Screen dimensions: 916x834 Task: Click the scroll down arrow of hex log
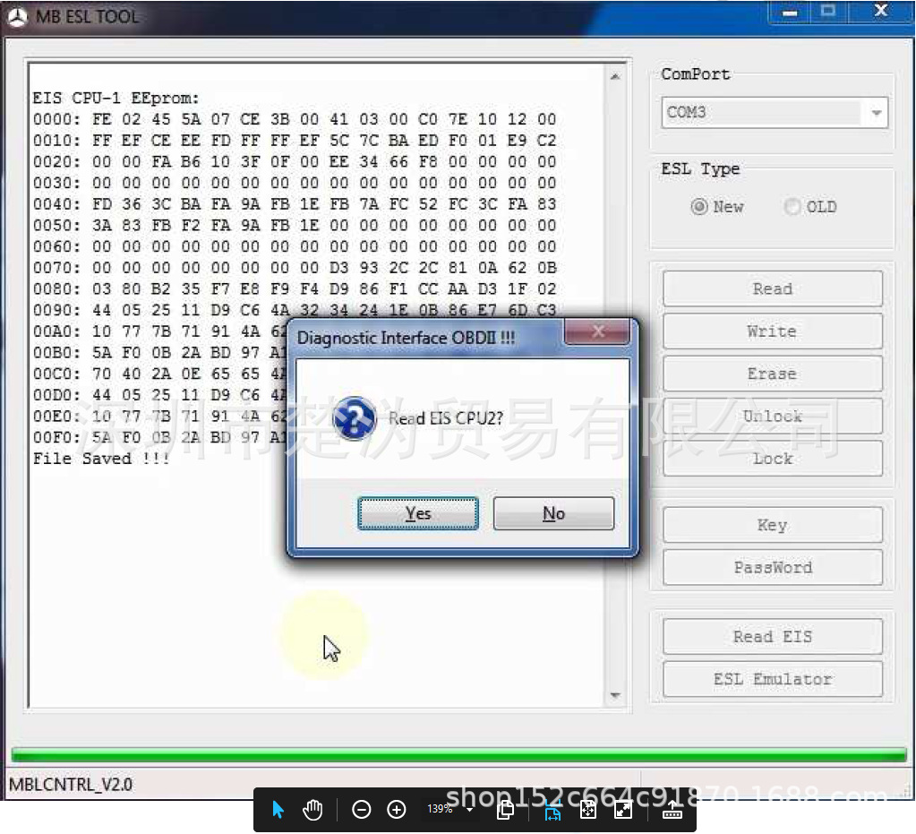(615, 695)
